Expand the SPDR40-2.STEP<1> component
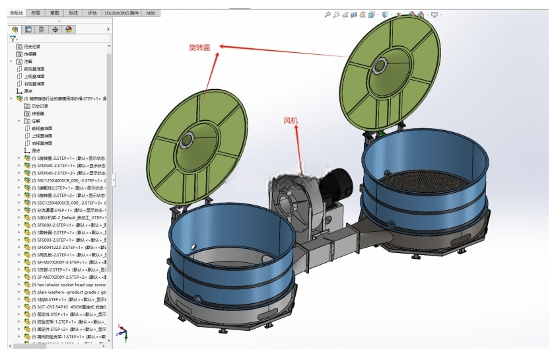552x354 pixels. pos(19,166)
